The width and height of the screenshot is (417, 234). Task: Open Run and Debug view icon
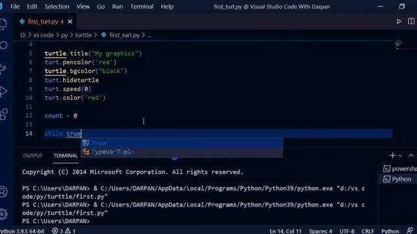tap(3, 92)
